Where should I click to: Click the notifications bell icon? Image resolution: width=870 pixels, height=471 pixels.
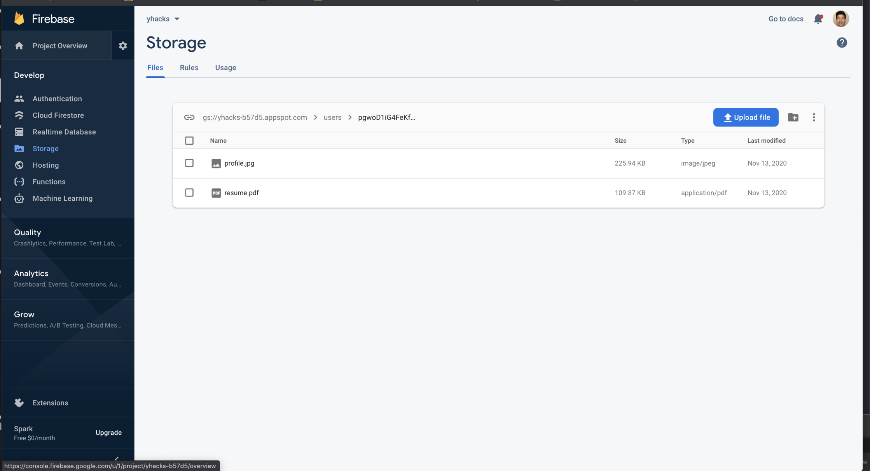coord(818,19)
